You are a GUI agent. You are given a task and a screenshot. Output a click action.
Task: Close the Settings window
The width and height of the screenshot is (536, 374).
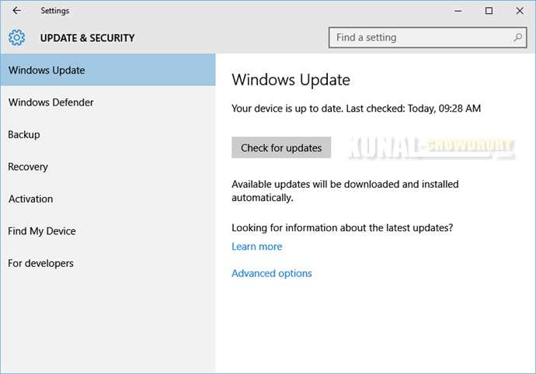click(518, 11)
